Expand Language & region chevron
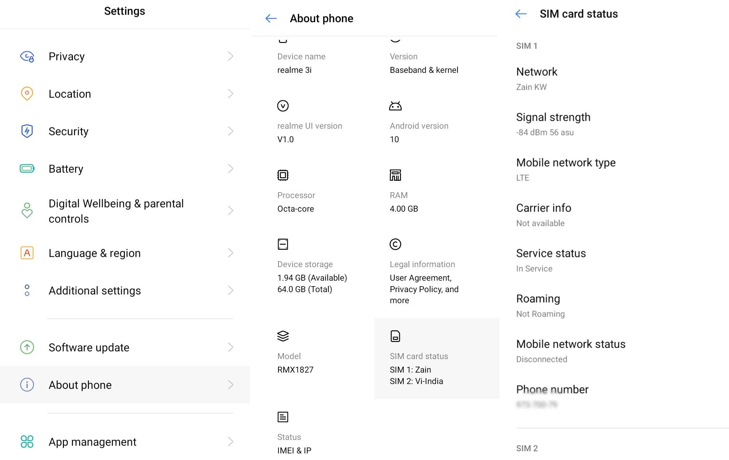729x460 pixels. 230,253
